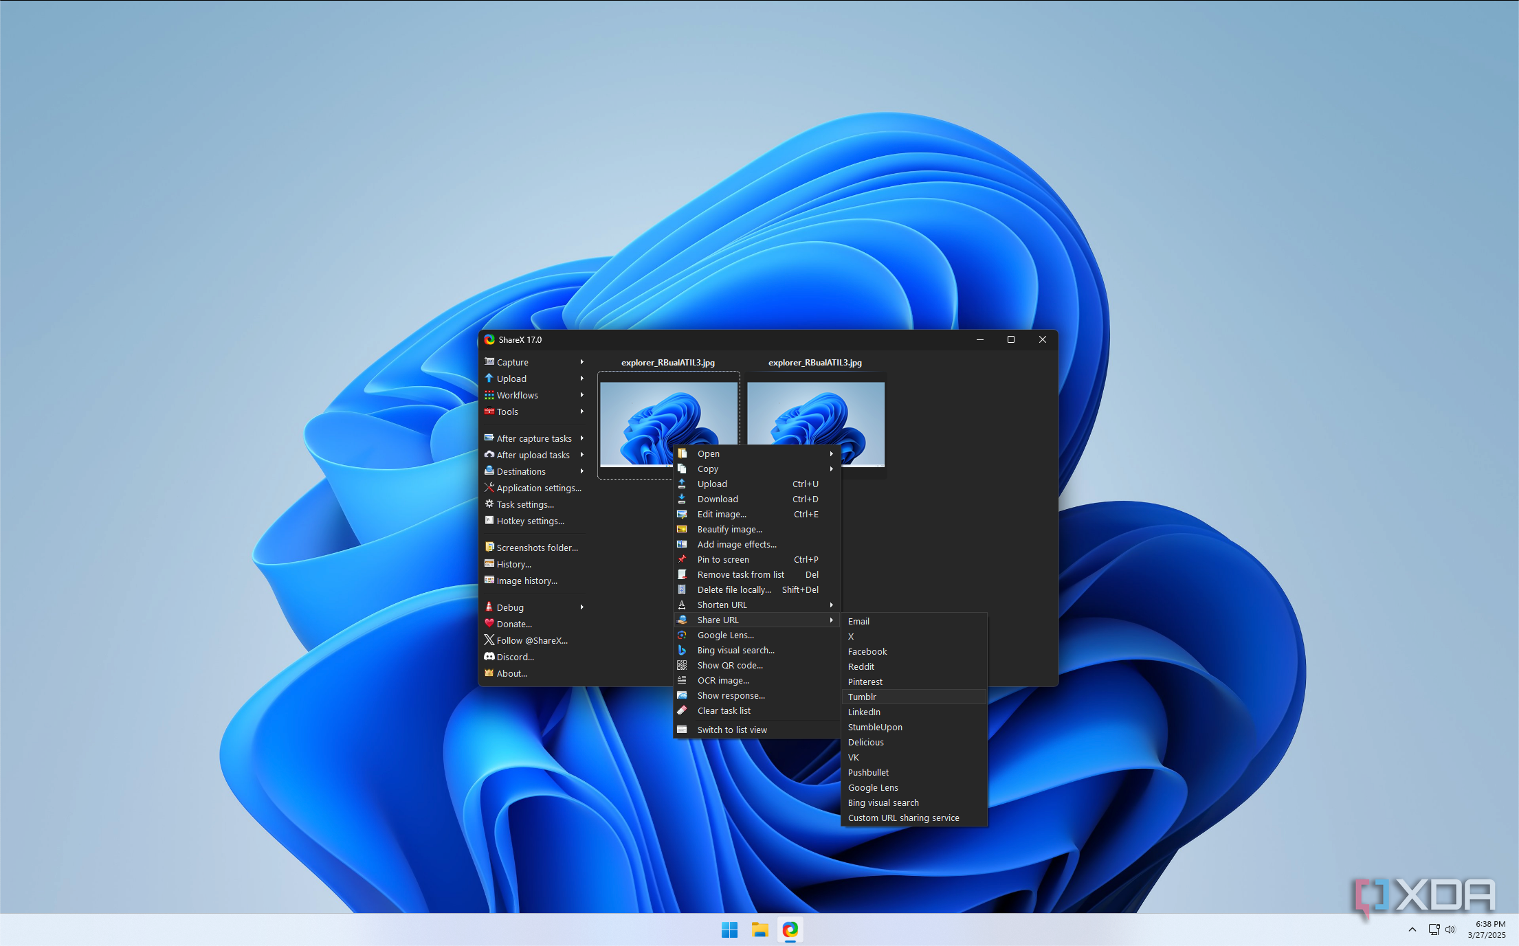Click the Workflows grid icon
Screen dimensions: 1519x946
pos(489,395)
